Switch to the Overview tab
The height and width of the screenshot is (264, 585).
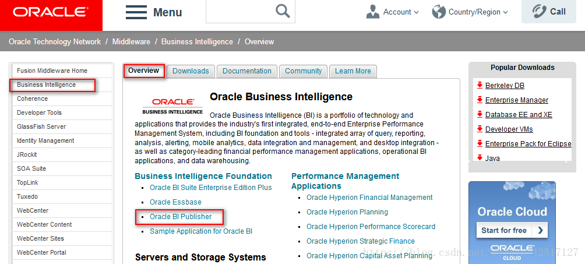144,70
